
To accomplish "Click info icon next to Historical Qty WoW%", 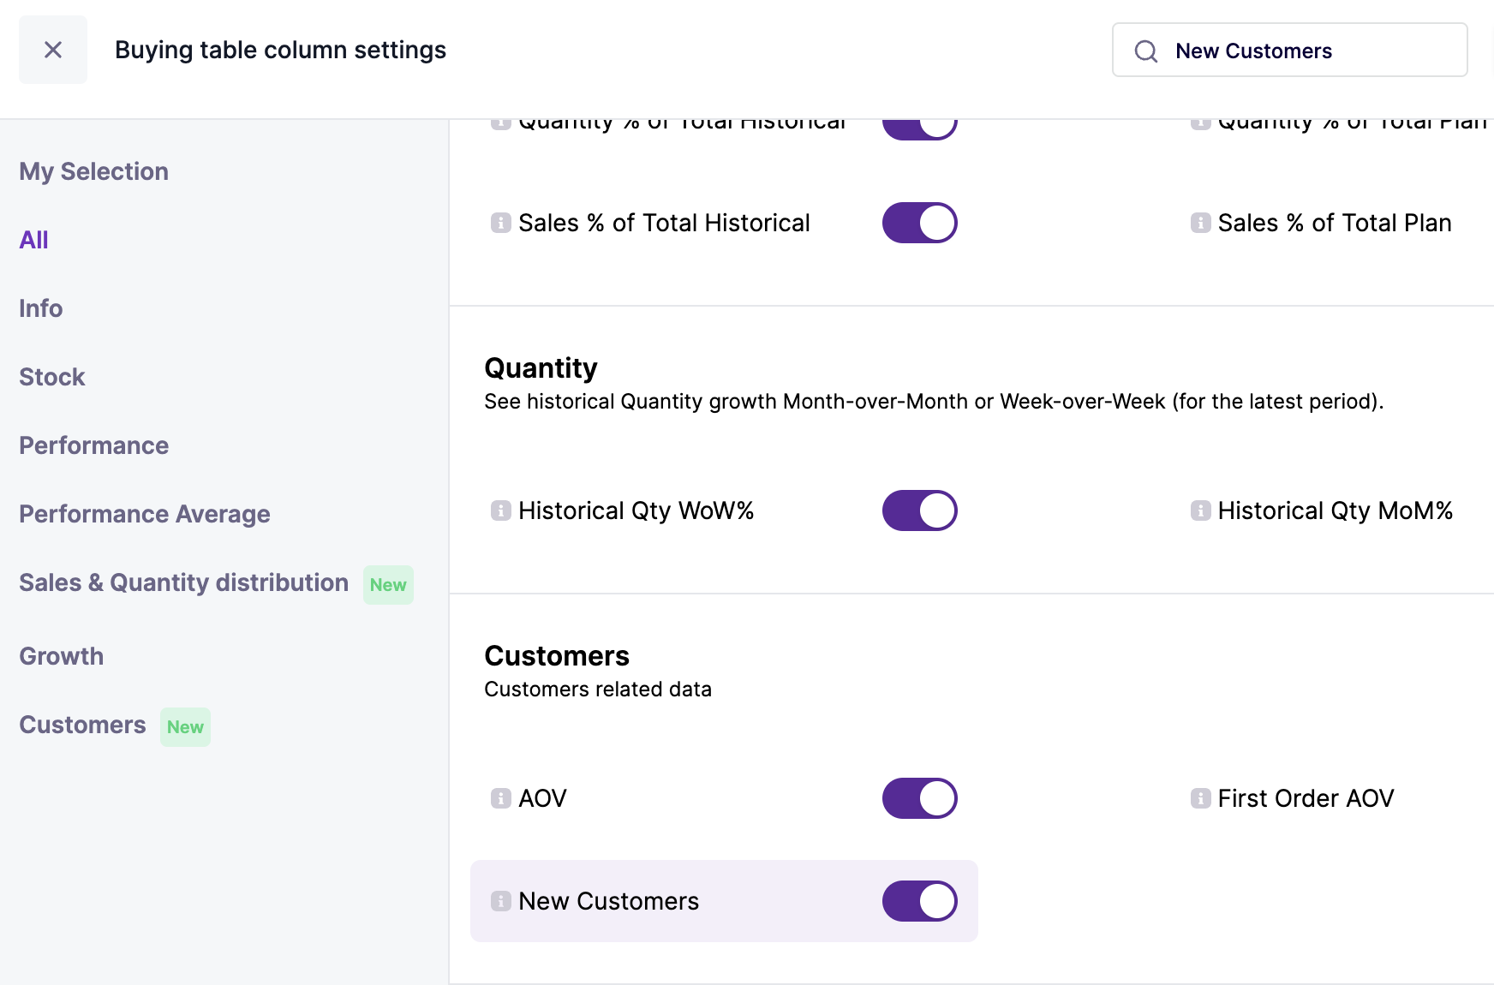I will [x=500, y=510].
